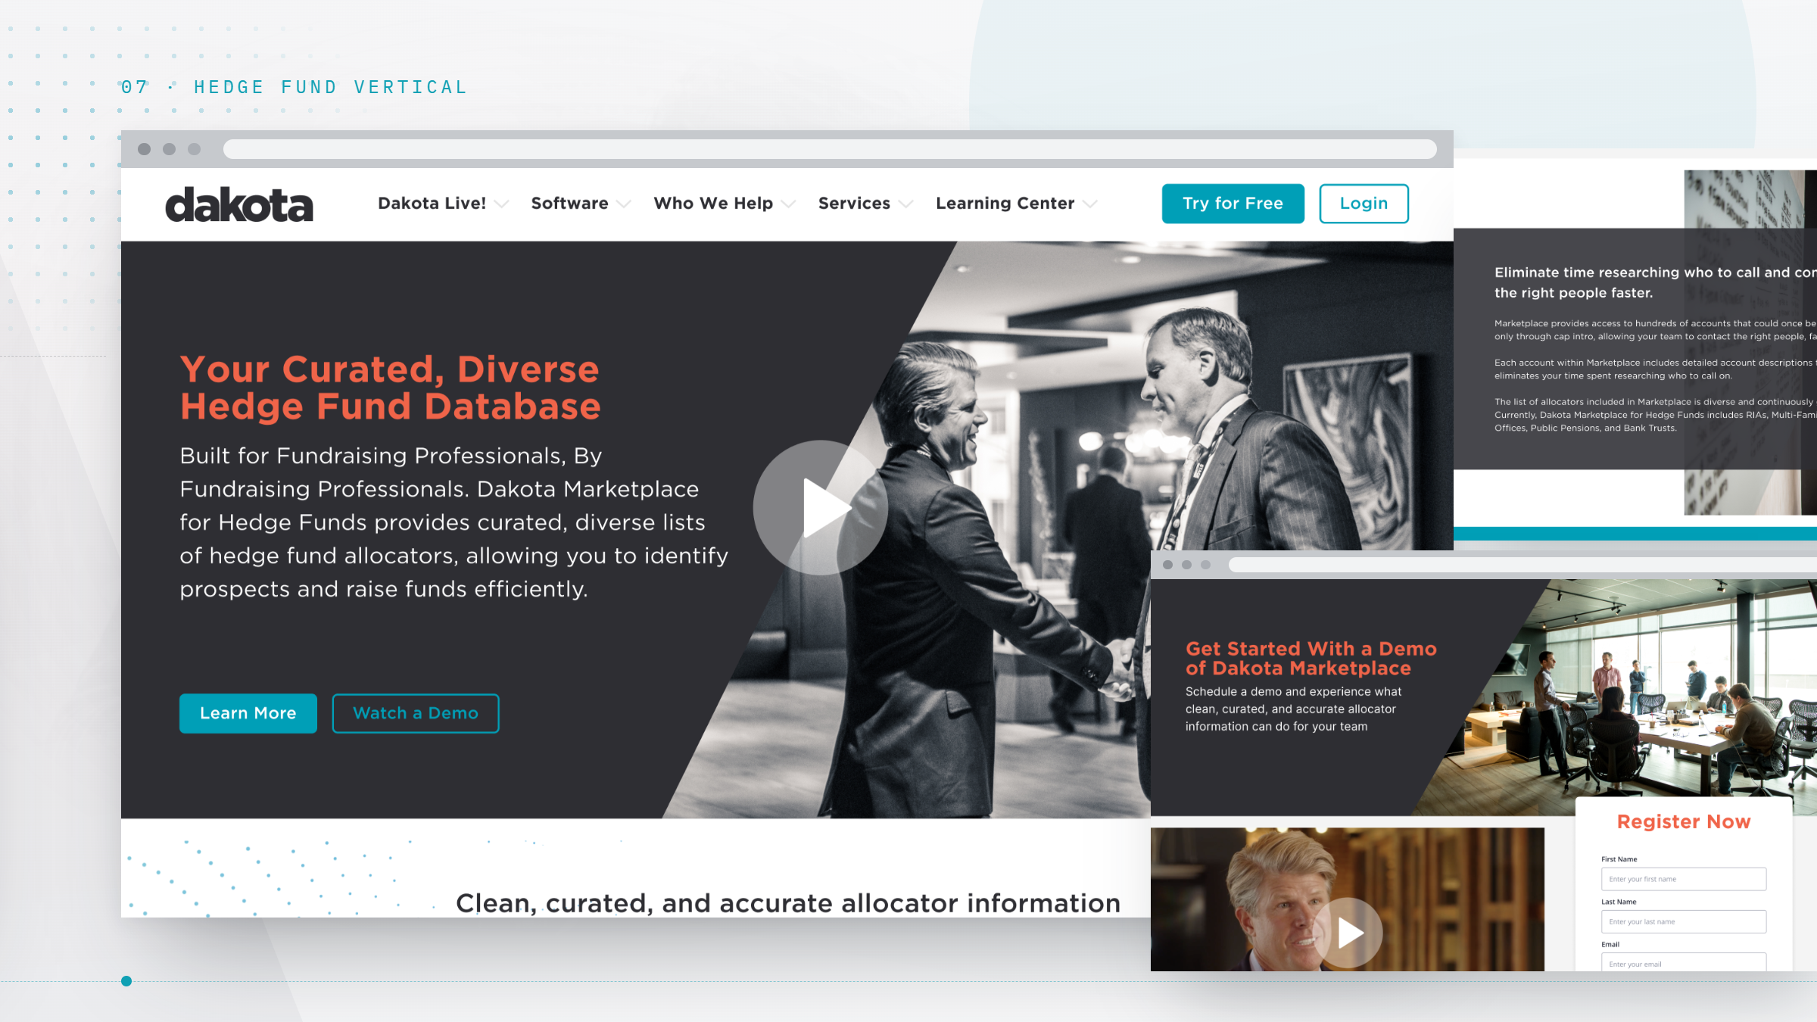This screenshot has width=1817, height=1022.
Task: Click the Watch a Demo button
Action: click(x=416, y=713)
